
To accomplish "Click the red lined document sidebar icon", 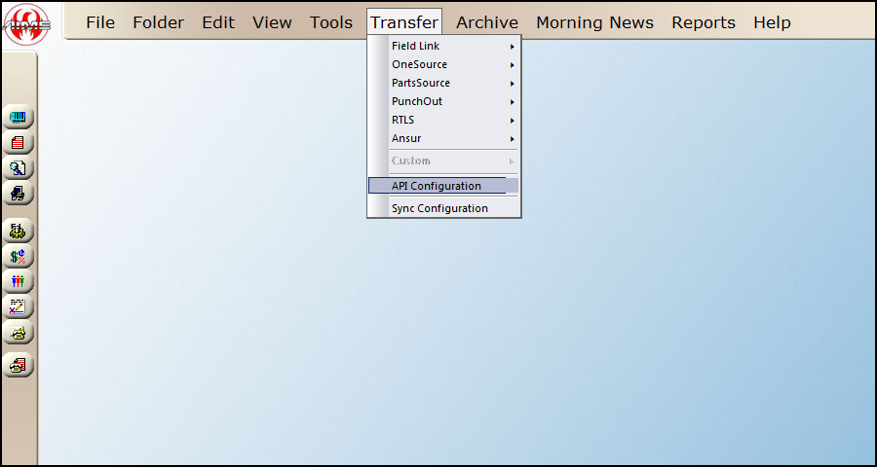I will [x=19, y=142].
